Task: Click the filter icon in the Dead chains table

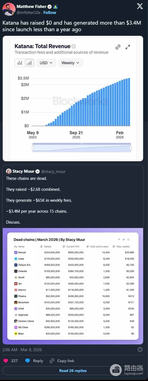Action: point(119,239)
